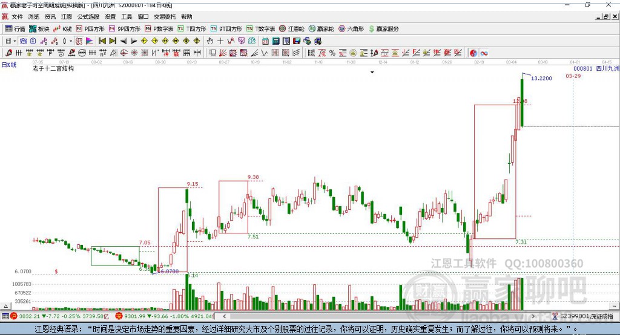Viewport: 620px width, 335px height.
Task: Click the first yellow diamond arrow icon
Action: coord(144,41)
